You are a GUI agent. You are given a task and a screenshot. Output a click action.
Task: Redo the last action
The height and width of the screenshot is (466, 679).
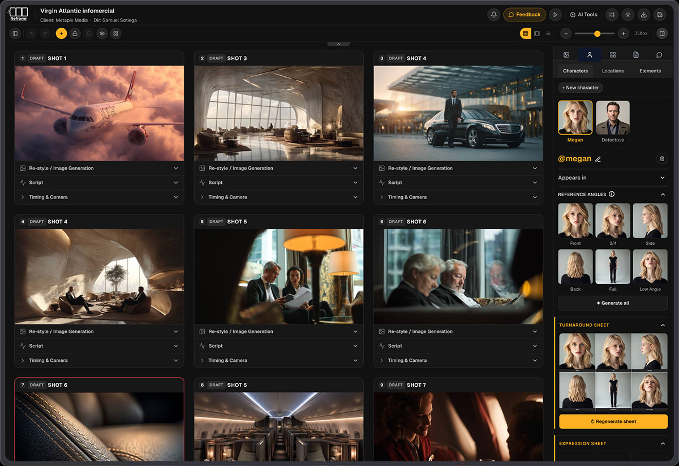45,33
